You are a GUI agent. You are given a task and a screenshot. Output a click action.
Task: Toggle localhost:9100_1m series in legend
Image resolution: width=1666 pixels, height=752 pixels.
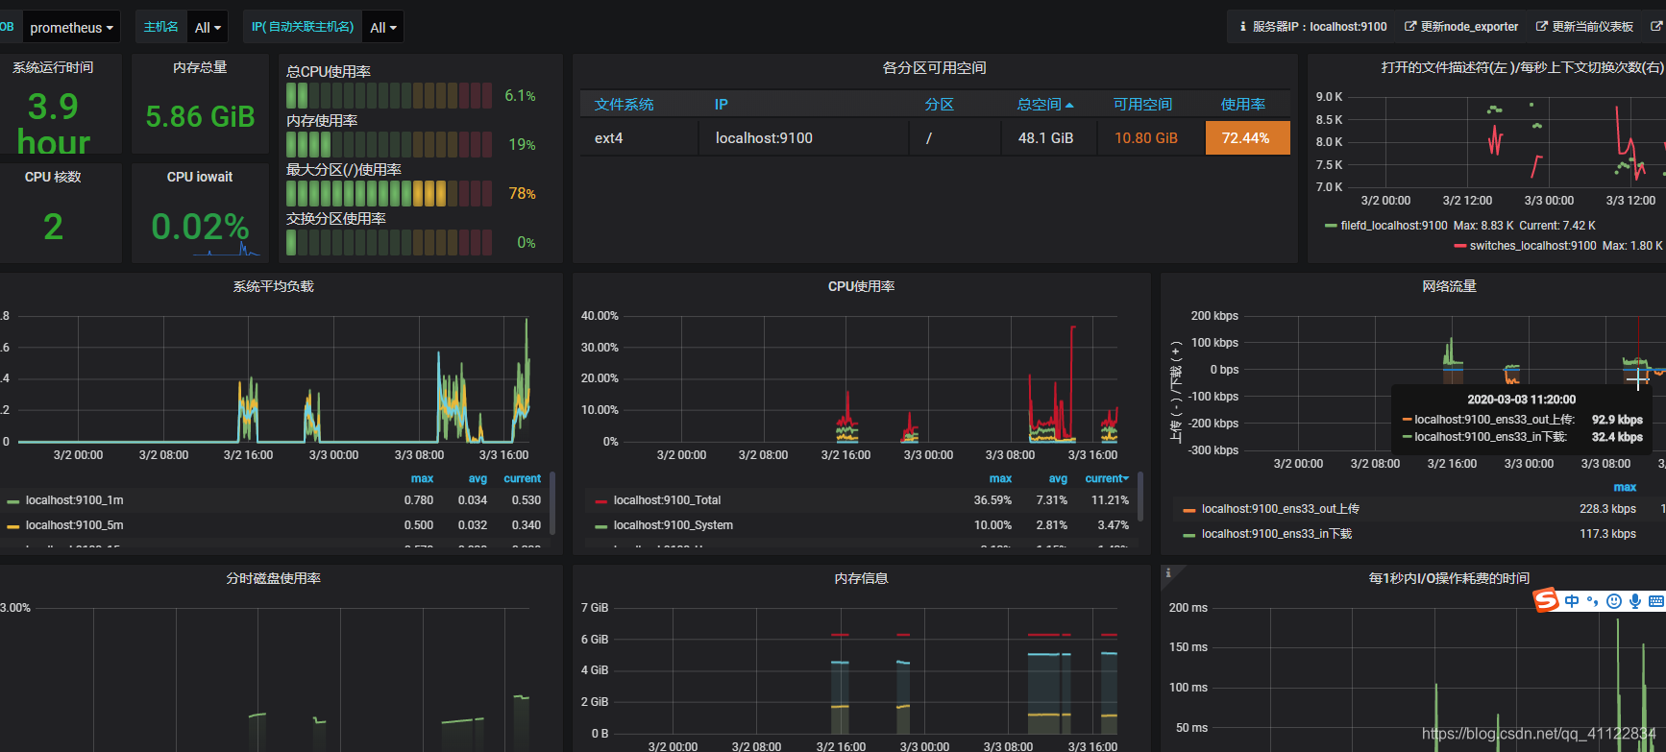tap(74, 500)
